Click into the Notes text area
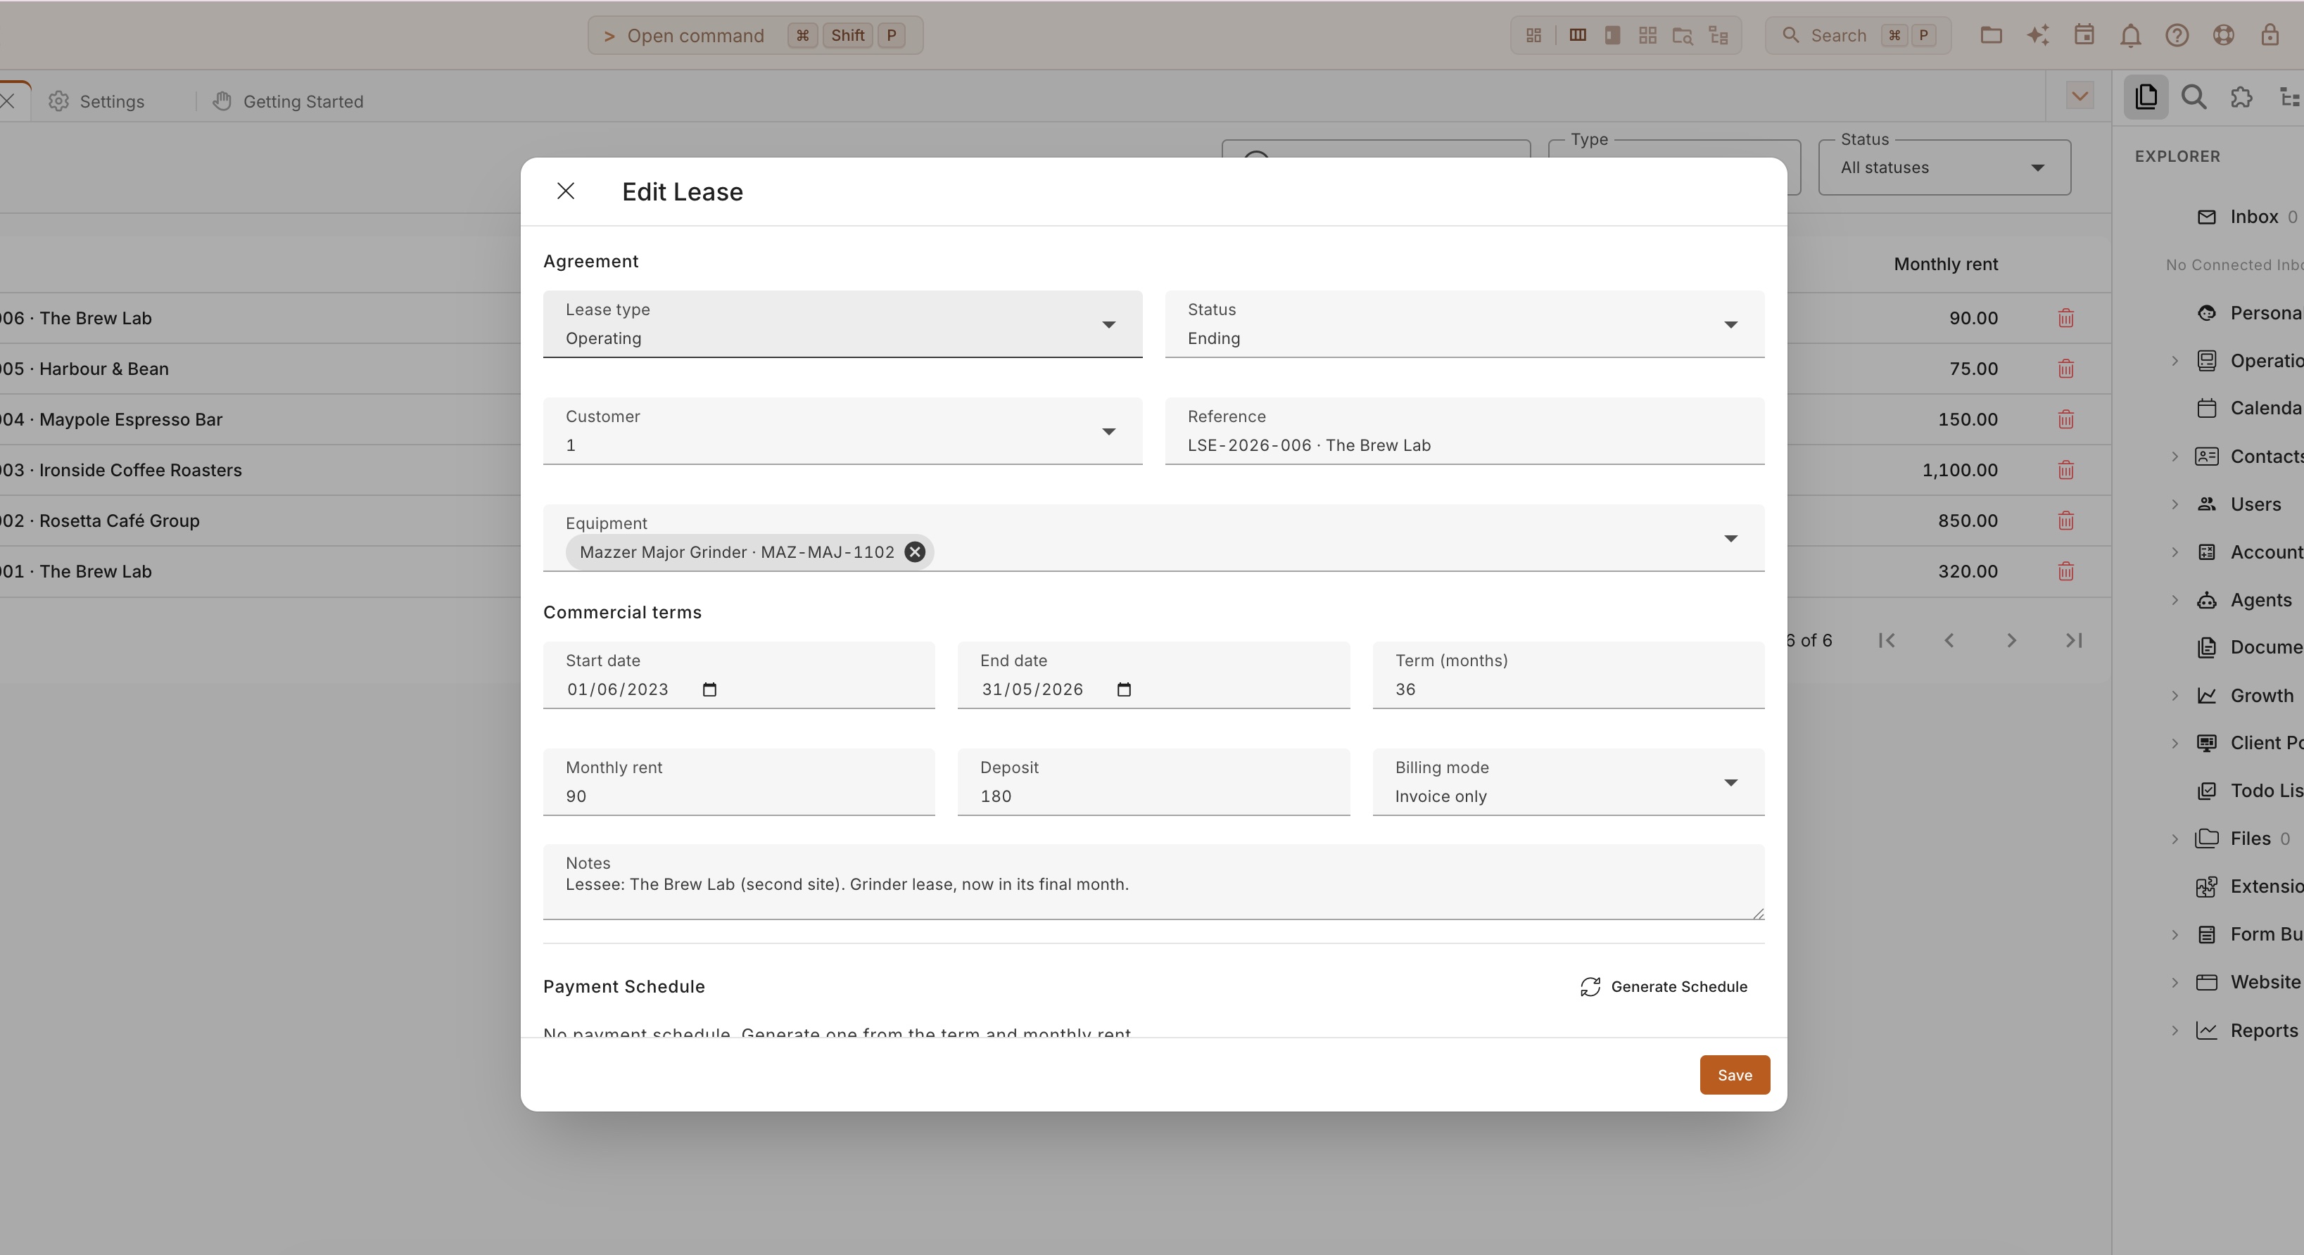2304x1255 pixels. (x=1153, y=882)
